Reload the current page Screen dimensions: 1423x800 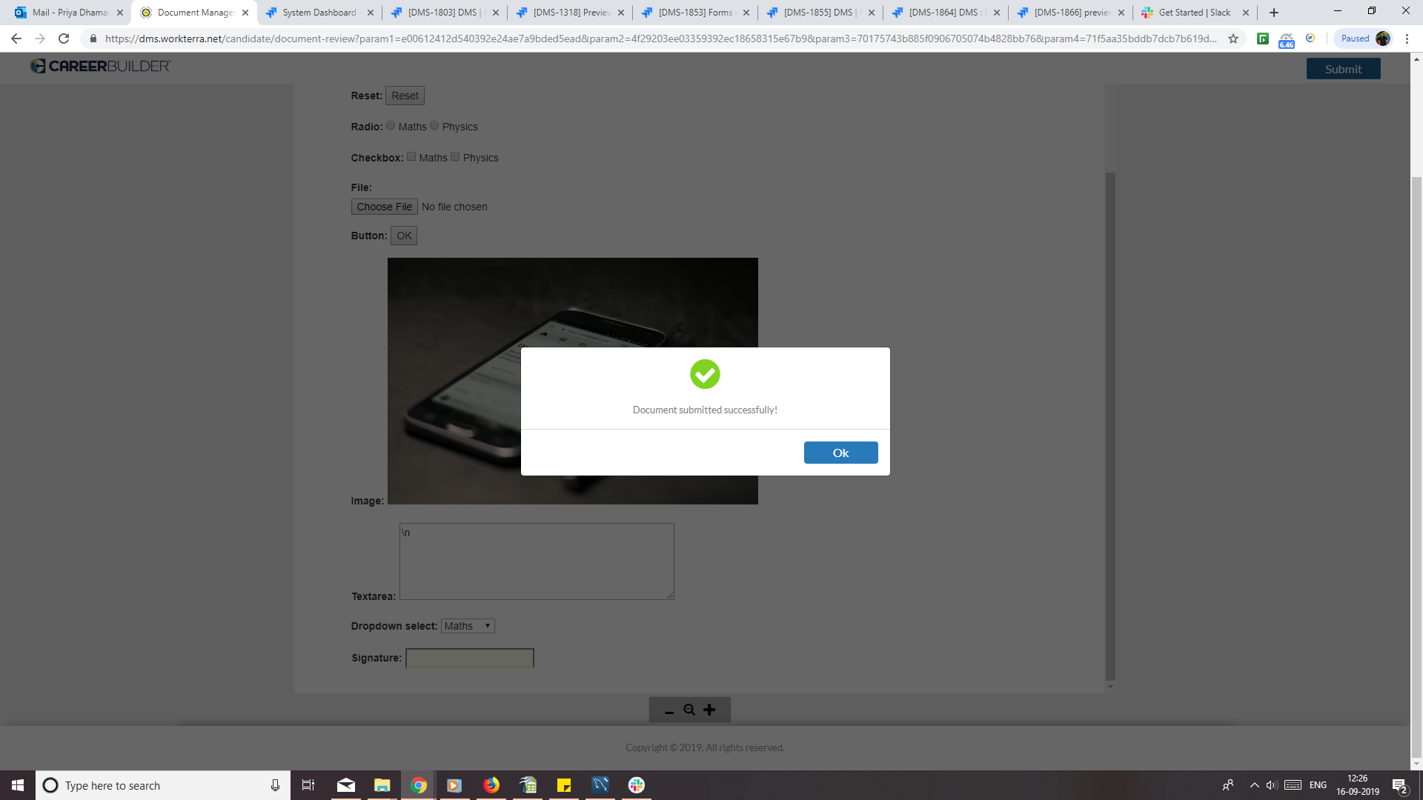click(64, 39)
